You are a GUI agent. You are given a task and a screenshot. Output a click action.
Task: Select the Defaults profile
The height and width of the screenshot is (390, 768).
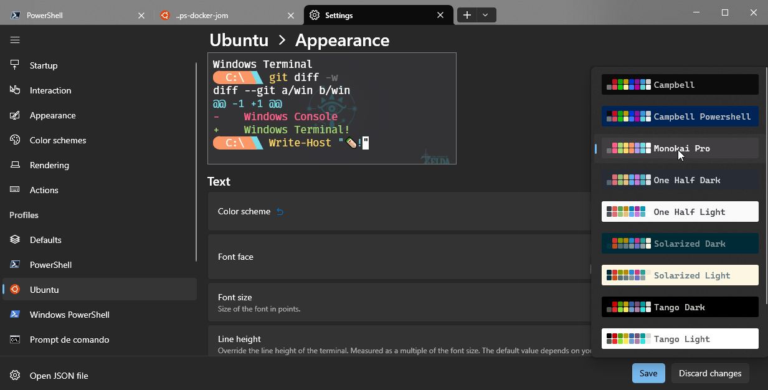100,240
